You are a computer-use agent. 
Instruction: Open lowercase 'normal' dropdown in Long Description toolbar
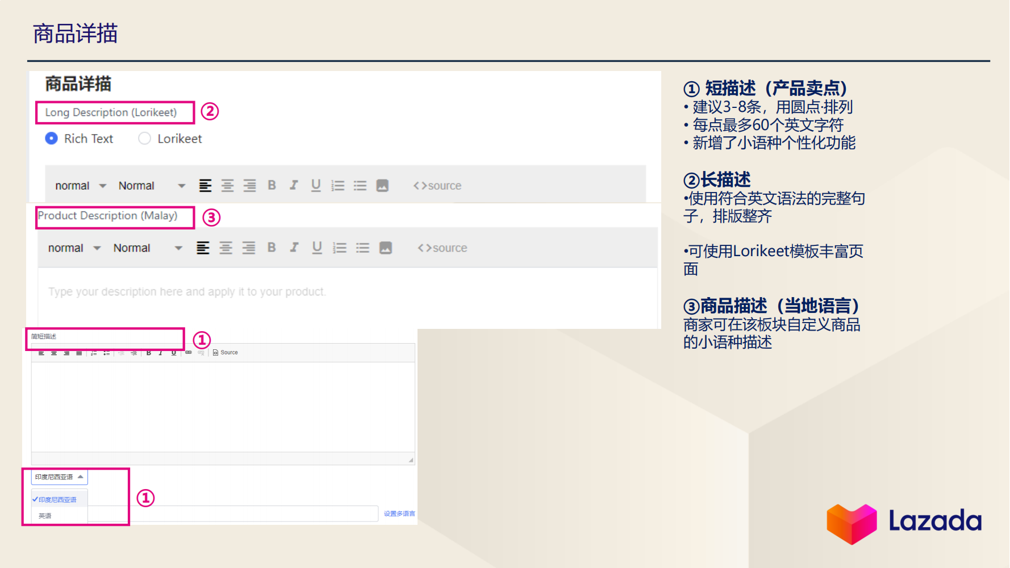tap(81, 186)
